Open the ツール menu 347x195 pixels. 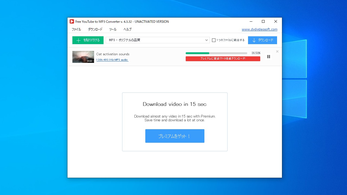point(113,29)
